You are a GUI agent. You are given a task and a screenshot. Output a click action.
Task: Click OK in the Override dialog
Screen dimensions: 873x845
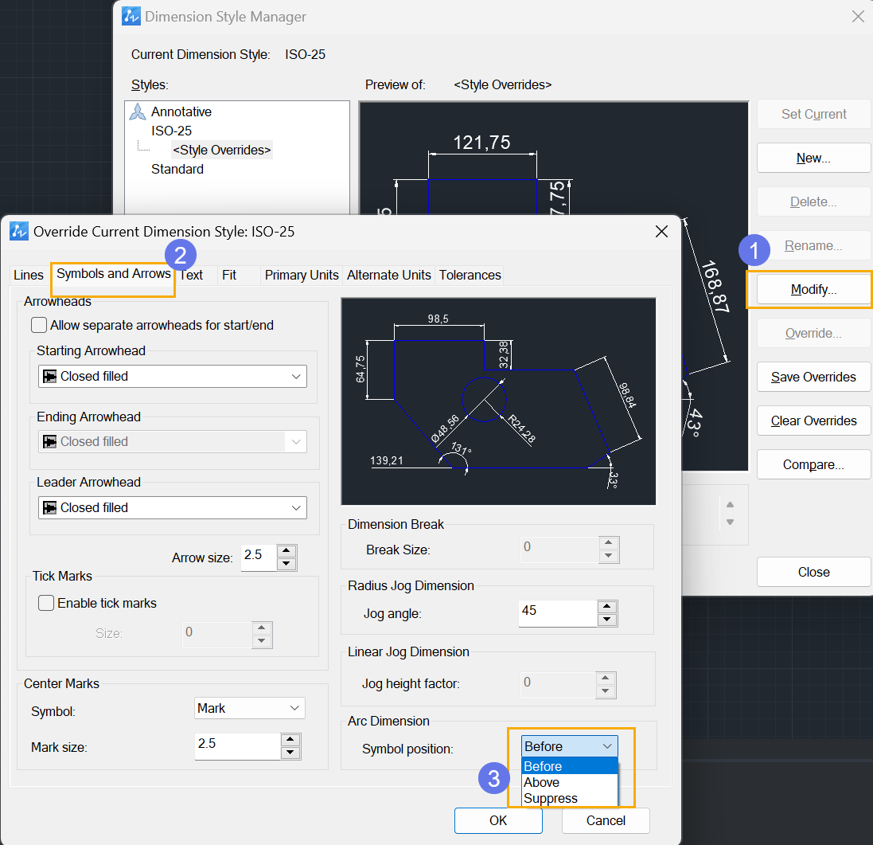point(498,820)
